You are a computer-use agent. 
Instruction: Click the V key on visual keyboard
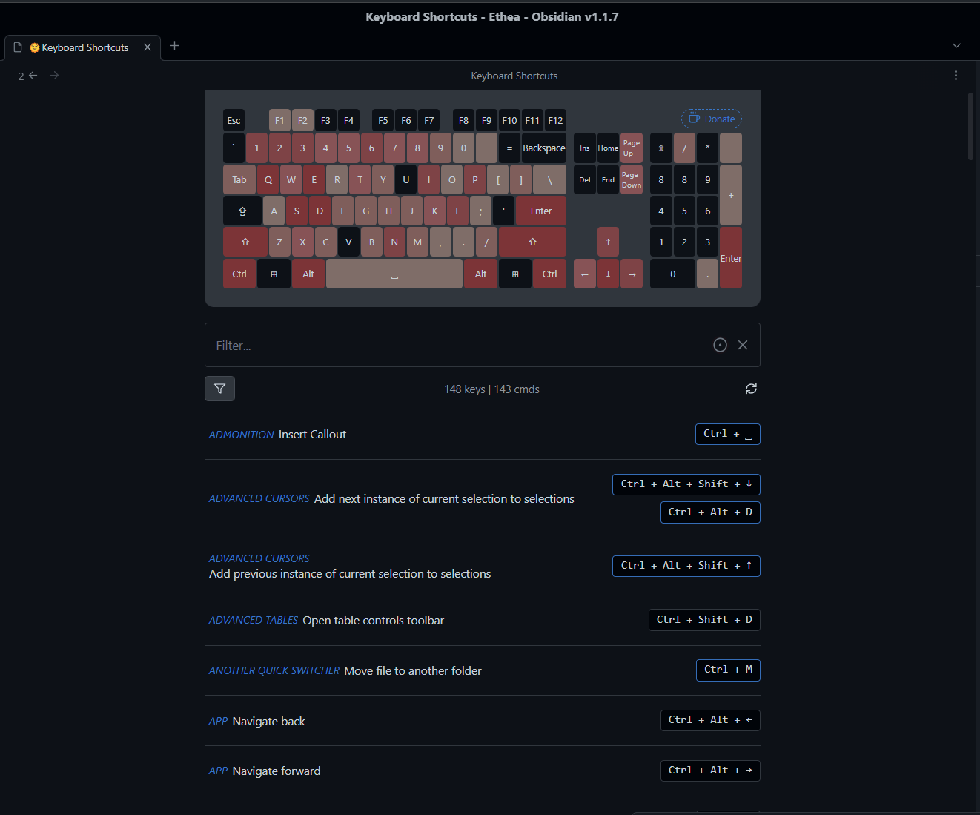[x=348, y=242]
